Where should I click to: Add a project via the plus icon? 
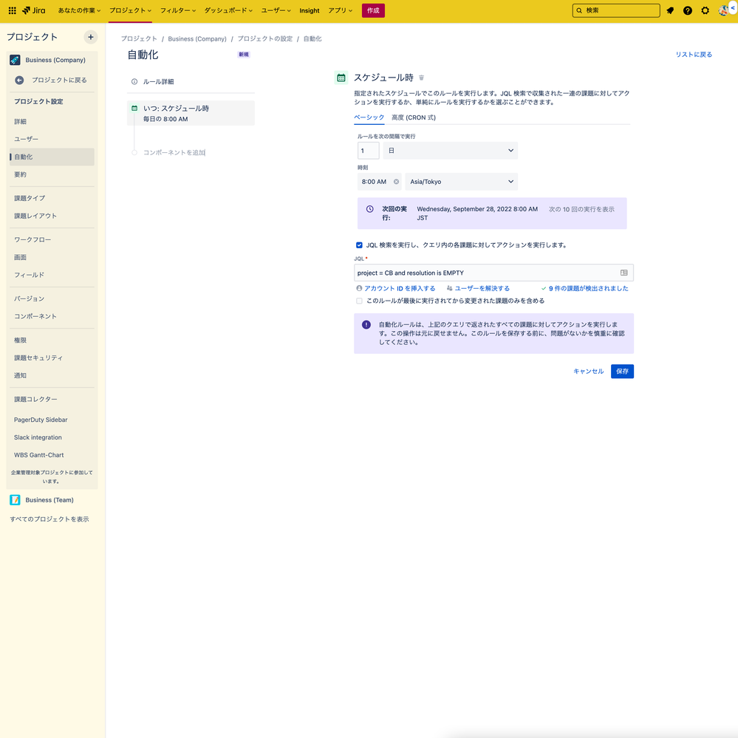tap(90, 37)
